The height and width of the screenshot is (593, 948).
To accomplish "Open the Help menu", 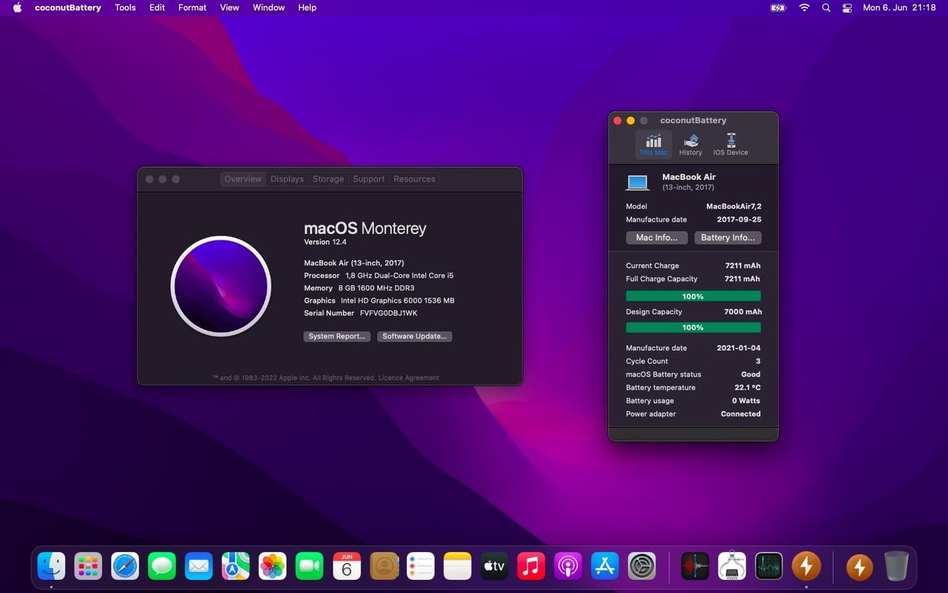I will tap(307, 7).
